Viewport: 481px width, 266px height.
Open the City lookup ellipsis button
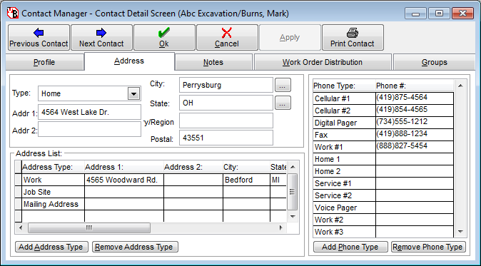(x=283, y=85)
